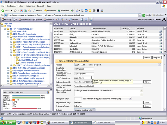This screenshot has height=125, width=167.
Task: Open the Támogatás célja dropdown
Action: [130, 99]
